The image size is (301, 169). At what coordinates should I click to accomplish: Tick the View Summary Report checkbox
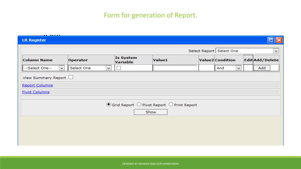pos(71,77)
